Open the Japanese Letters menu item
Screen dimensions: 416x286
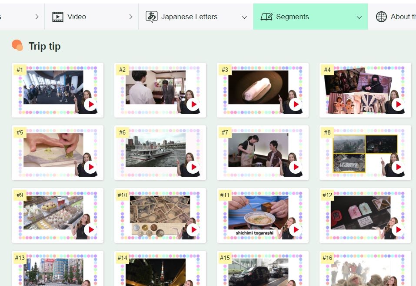[x=196, y=17]
